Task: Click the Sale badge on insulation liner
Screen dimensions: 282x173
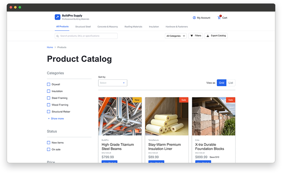Action: coord(184,100)
